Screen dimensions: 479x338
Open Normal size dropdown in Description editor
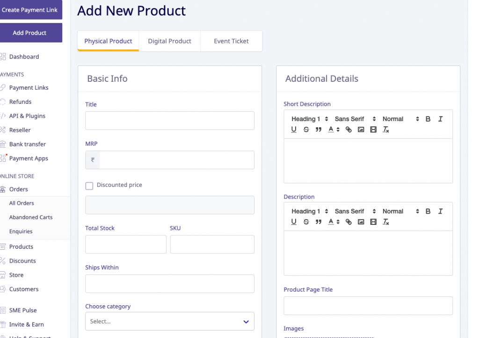click(x=400, y=211)
